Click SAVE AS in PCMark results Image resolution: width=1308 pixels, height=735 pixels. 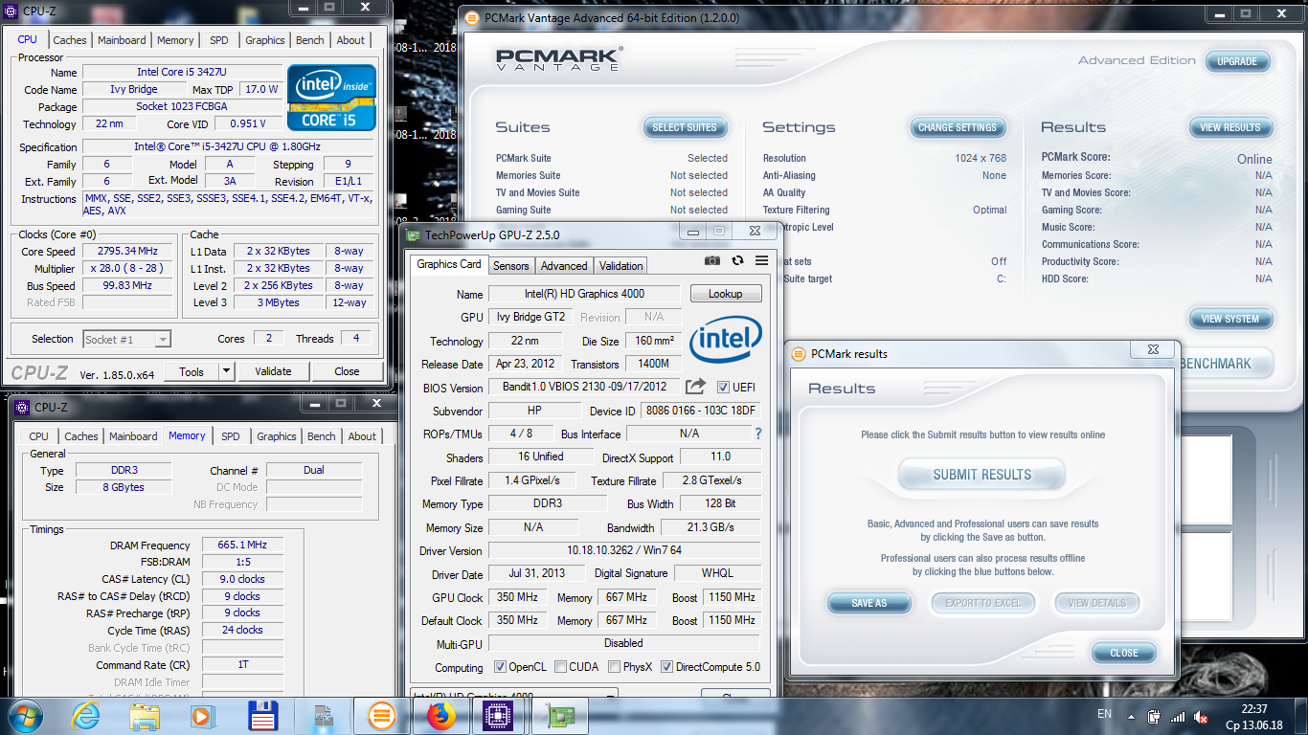869,603
